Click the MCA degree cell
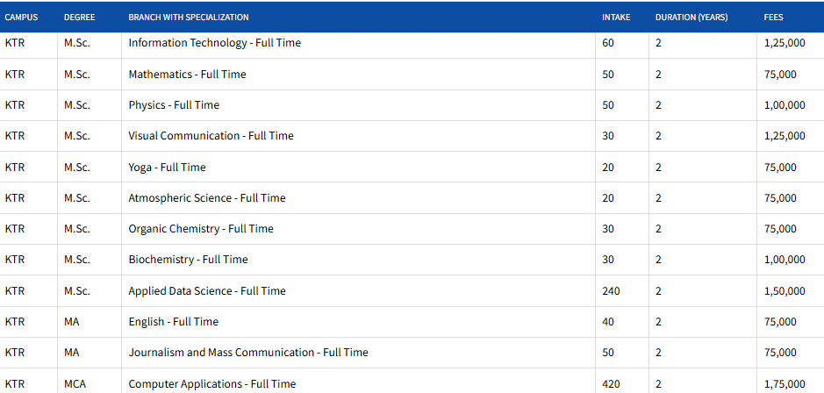Screen dimensions: 824x393 (75, 384)
